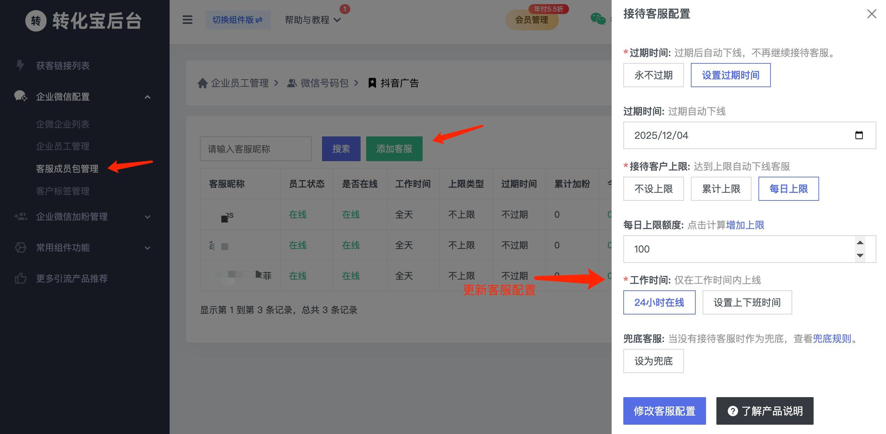Screen dimensions: 886x434
Task: Click the hamburger menu icon in top bar
Action: point(188,20)
